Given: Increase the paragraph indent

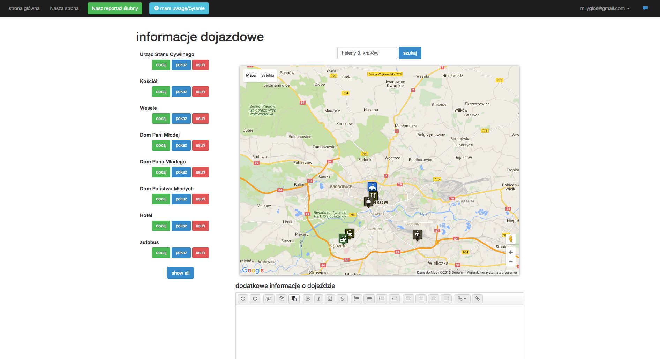Looking at the screenshot, I should point(382,299).
